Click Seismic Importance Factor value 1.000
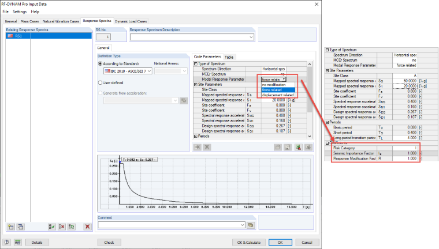This screenshot has width=439, height=249. (x=405, y=153)
